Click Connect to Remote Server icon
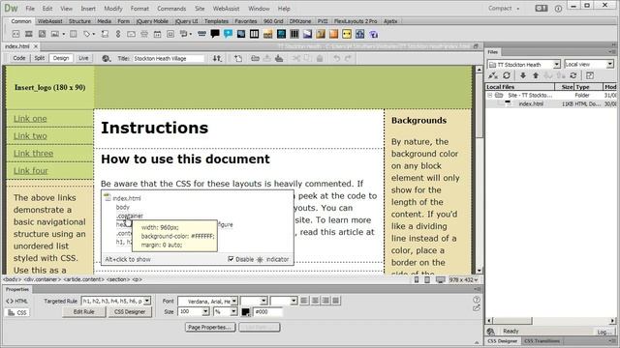620x348 pixels. coord(493,75)
